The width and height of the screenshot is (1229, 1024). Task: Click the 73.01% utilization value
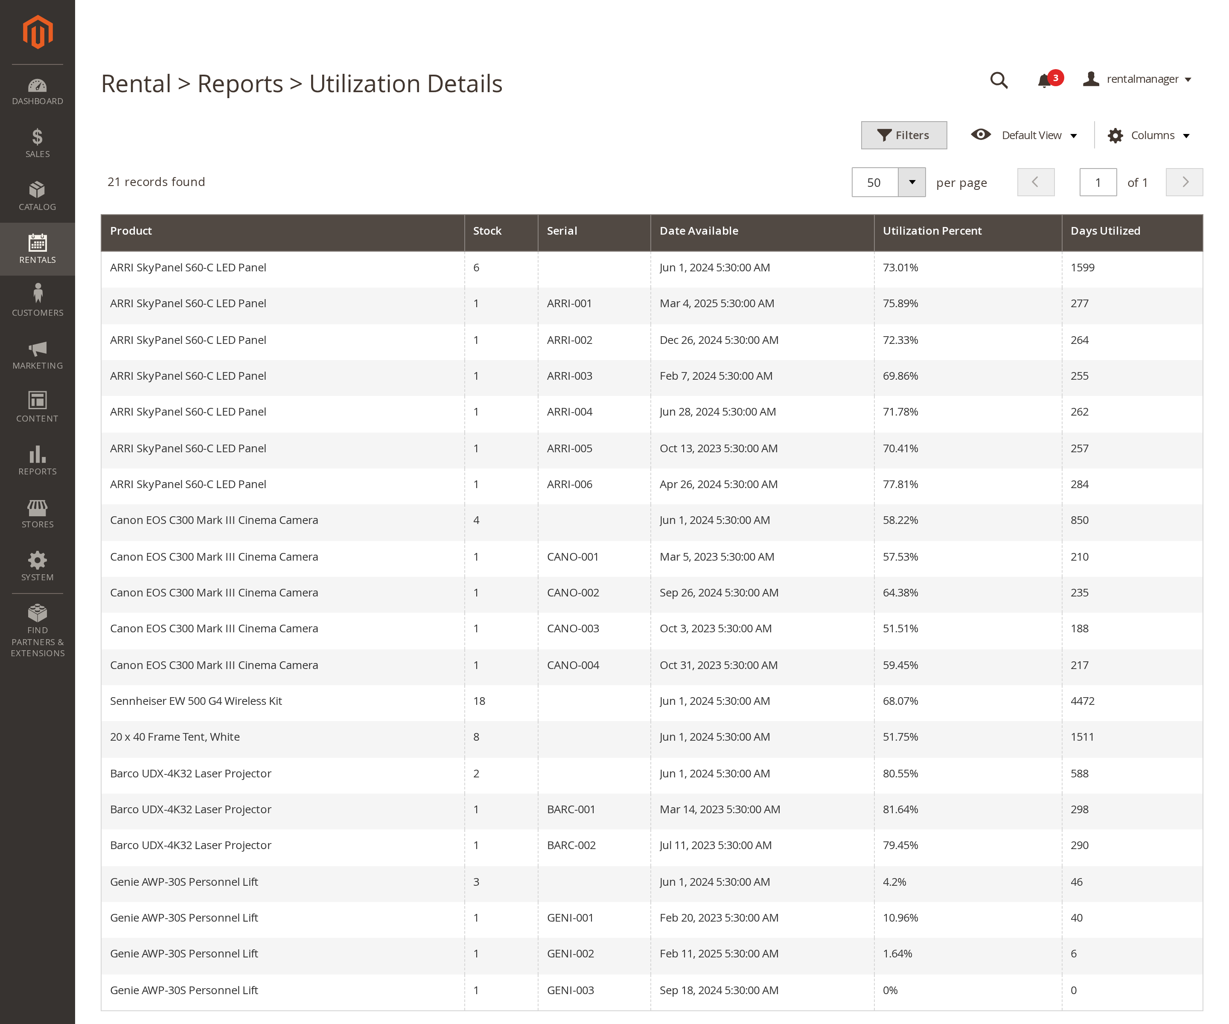(x=900, y=268)
